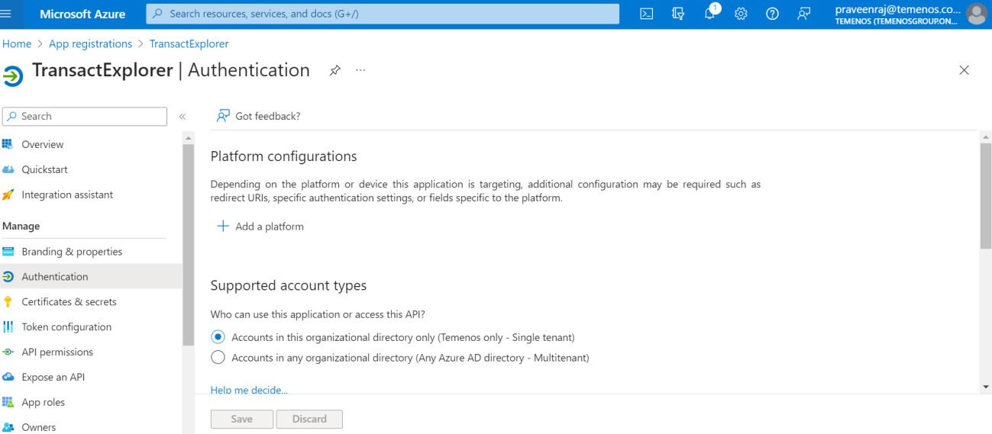Open the Help me decide link
The width and height of the screenshot is (992, 434).
pos(249,390)
